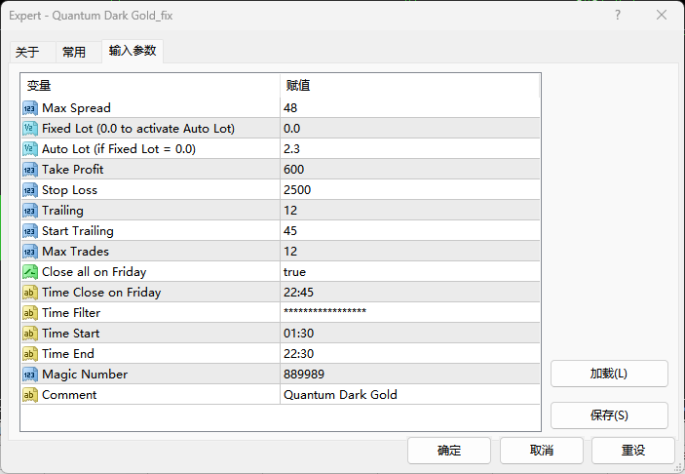Viewport: 685px width, 474px height.
Task: Click the boolean icon beside Close all on Friday
Action: pyautogui.click(x=29, y=272)
